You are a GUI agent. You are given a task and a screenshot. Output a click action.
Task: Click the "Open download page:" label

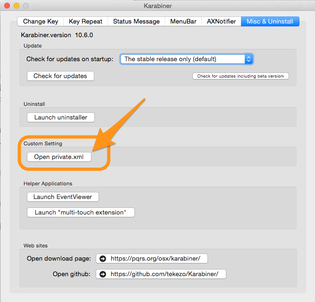[59, 259]
